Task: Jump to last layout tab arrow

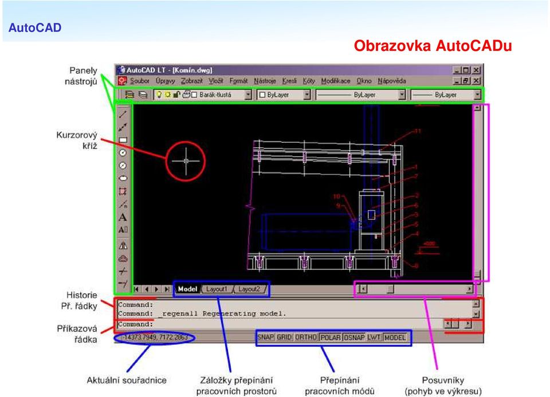Action: (x=167, y=289)
